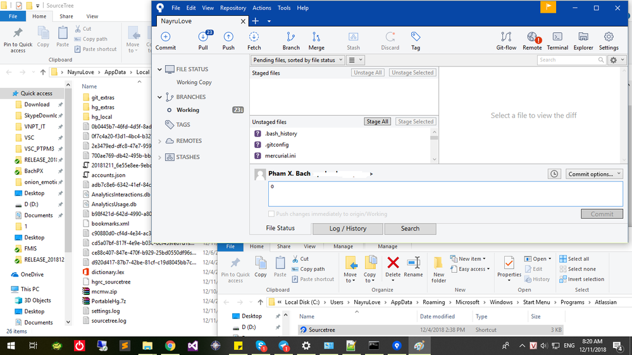Viewport: 632px width, 355px height.
Task: Select the TAGS sidebar section
Action: (x=183, y=125)
